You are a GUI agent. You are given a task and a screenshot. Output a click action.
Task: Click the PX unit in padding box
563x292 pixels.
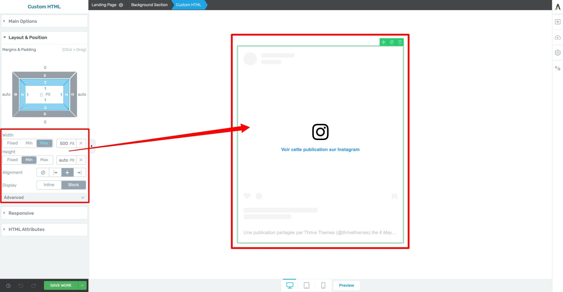pyautogui.click(x=48, y=94)
